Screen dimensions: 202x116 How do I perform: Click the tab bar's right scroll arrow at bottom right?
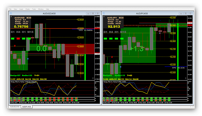(193, 107)
